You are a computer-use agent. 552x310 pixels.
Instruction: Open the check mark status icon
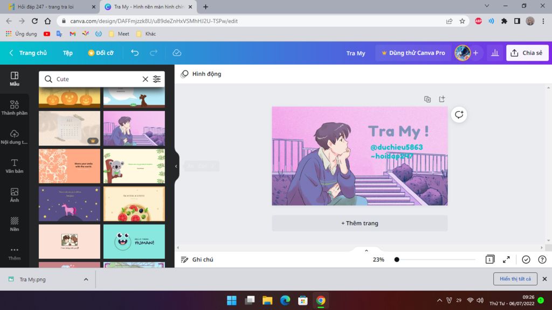click(526, 259)
